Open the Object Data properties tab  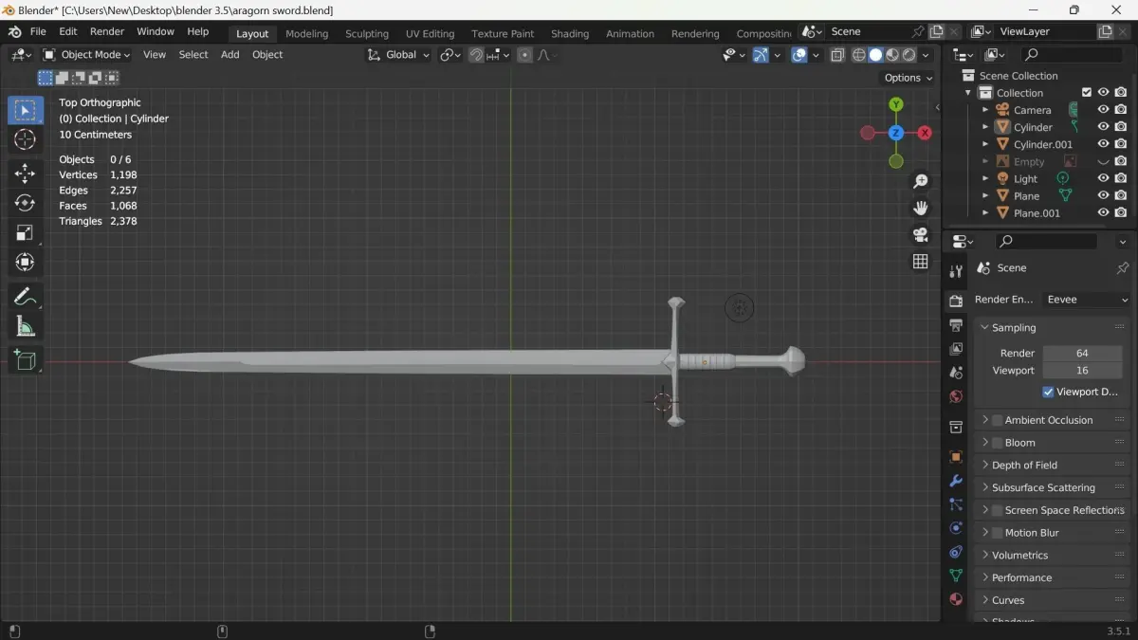pyautogui.click(x=956, y=576)
